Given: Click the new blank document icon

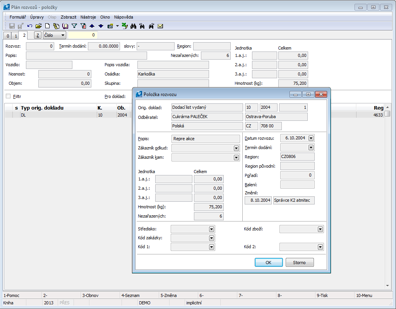Looking at the screenshot, I should (47, 26).
